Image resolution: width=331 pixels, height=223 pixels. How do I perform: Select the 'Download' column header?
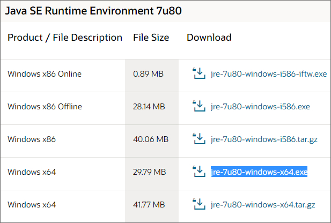click(209, 38)
